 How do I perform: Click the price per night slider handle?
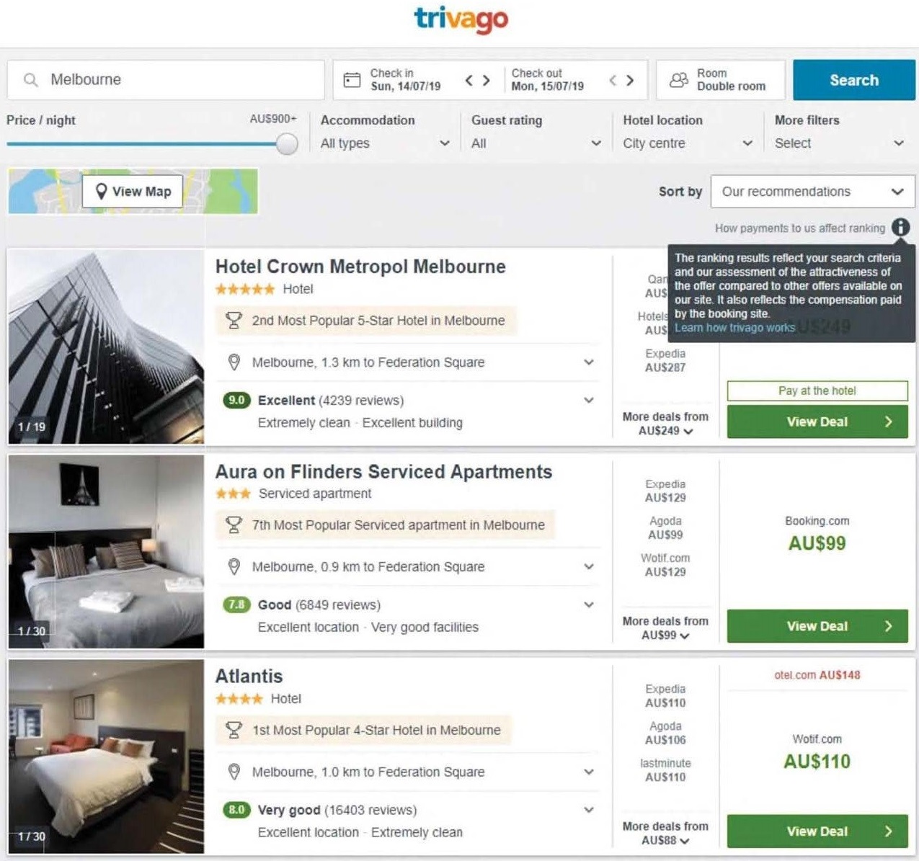(x=287, y=144)
